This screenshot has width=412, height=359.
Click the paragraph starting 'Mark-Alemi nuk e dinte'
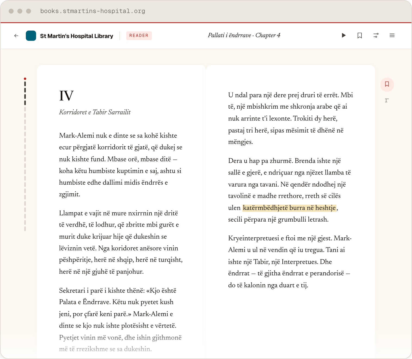tap(121, 165)
